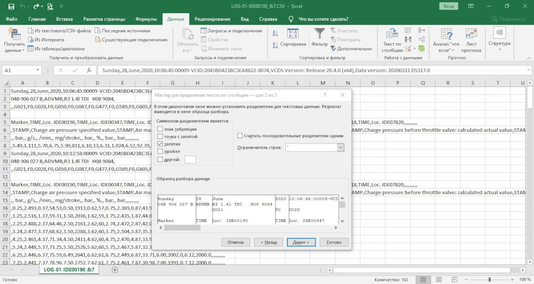Switch to the Формулы ribbon tab

click(146, 19)
